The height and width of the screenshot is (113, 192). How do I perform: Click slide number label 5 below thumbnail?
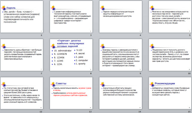tap(190, 35)
